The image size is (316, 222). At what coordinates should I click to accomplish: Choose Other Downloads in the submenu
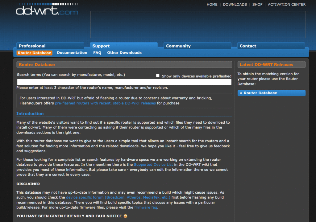coord(124,53)
